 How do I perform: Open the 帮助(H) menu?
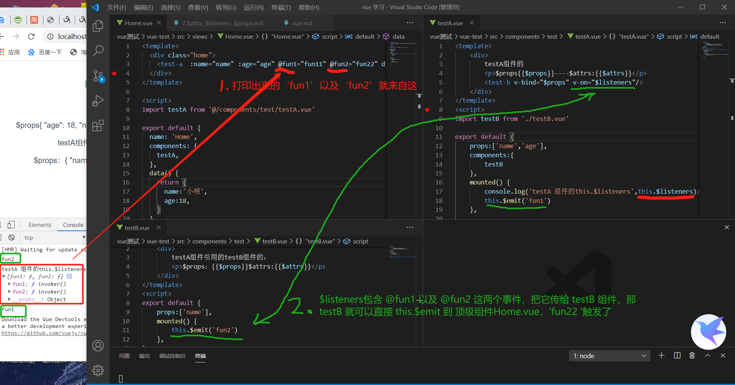coord(309,7)
